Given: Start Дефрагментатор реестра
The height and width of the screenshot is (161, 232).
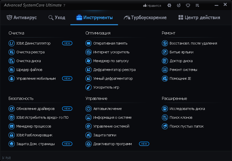Looking at the screenshot, I should click(x=112, y=69).
